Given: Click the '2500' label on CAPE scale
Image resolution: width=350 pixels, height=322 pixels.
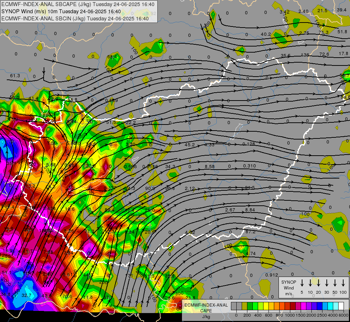Looking at the screenshot, I should (x=322, y=315).
